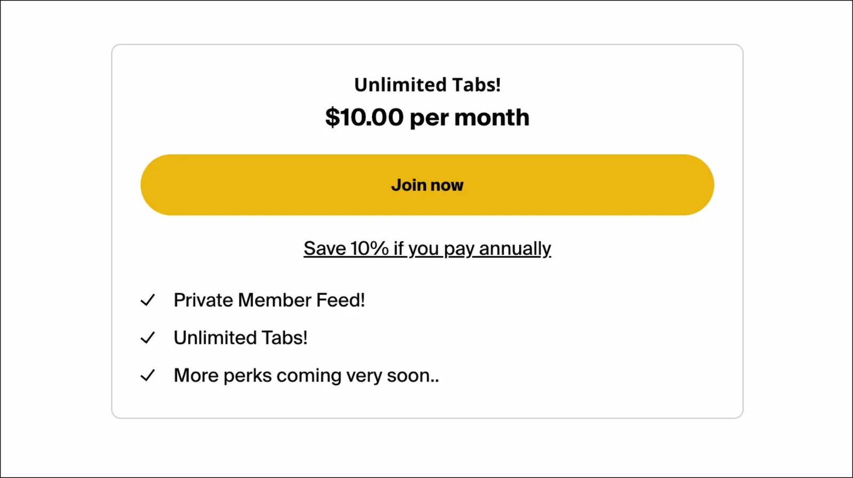Click the words per month in the price
Image resolution: width=853 pixels, height=478 pixels.
[470, 118]
